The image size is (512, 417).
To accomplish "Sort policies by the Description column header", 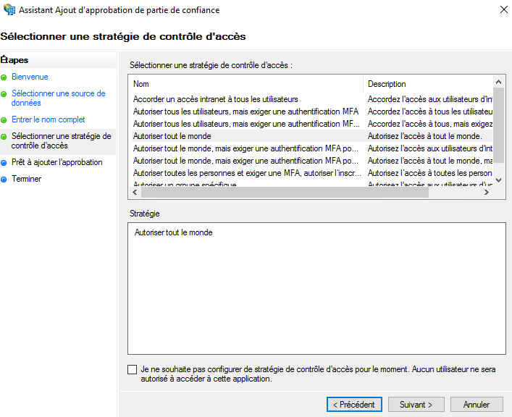I will (427, 84).
